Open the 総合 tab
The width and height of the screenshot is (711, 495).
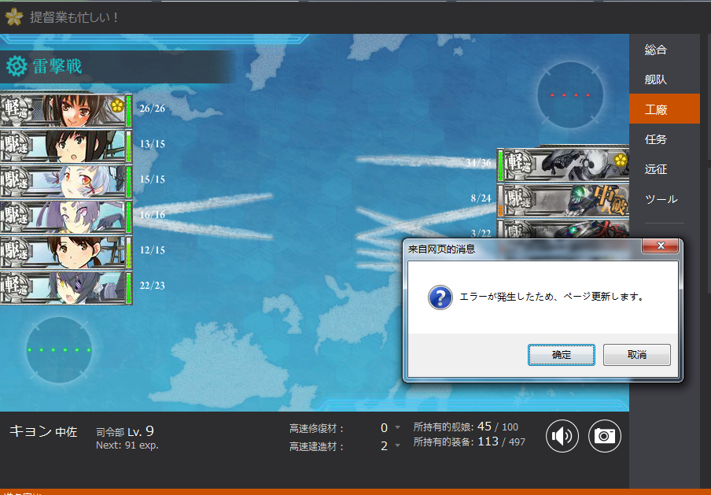(665, 50)
